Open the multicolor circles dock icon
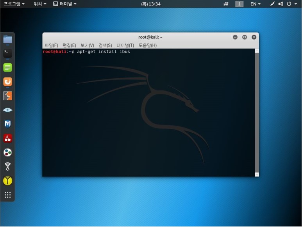Image resolution: width=302 pixels, height=227 pixels. pos(8,152)
